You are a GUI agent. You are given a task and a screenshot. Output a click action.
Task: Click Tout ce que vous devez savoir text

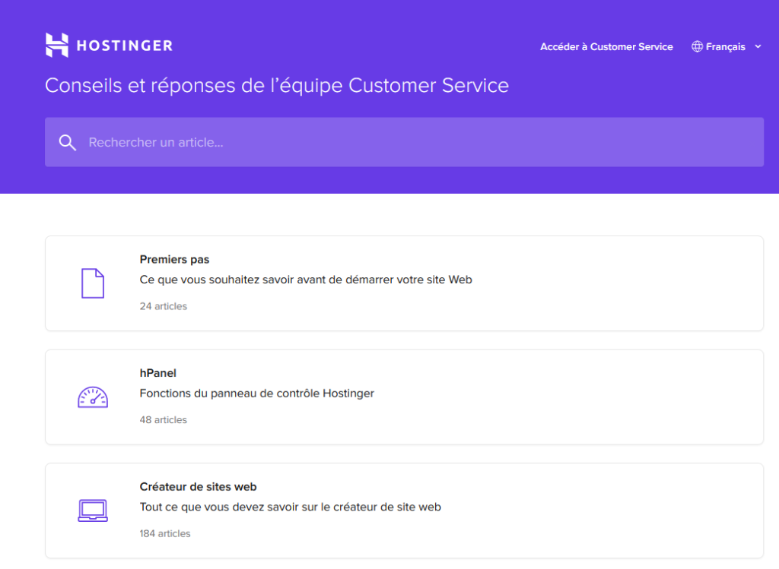click(x=290, y=507)
